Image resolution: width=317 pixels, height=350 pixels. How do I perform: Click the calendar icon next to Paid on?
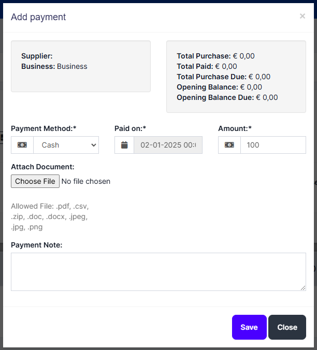tap(124, 145)
